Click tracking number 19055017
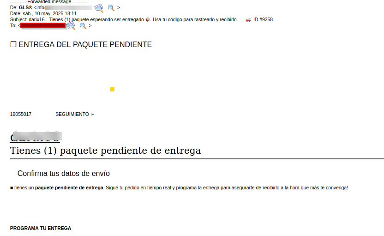The height and width of the screenshot is (236, 384). [21, 115]
